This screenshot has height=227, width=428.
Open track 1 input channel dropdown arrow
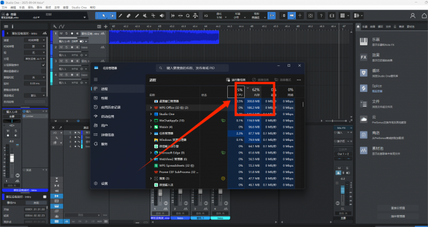pos(86,42)
